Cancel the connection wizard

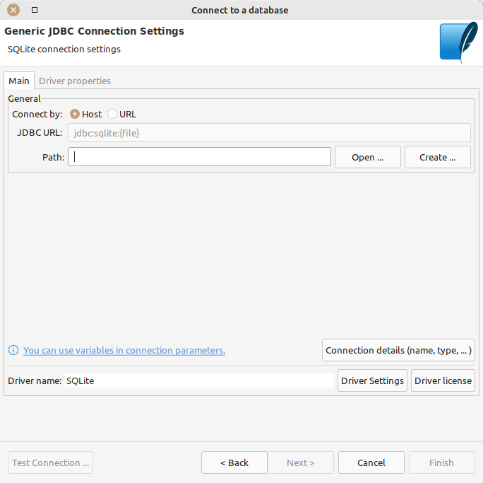371,462
